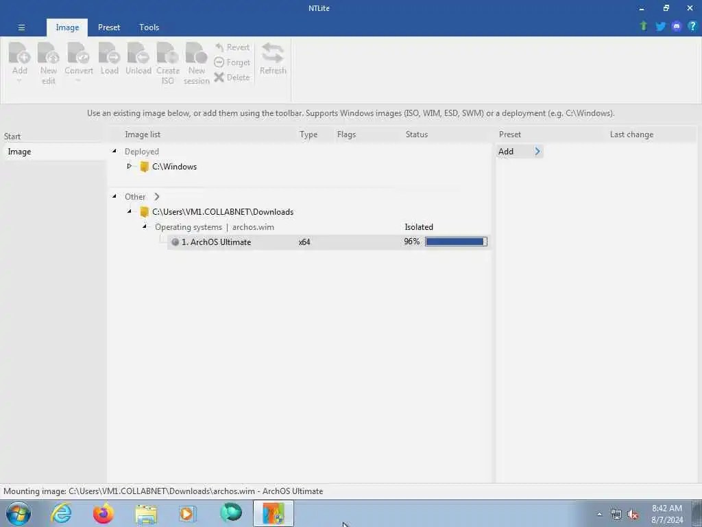The image size is (702, 527).
Task: Select the C:\Windows deployed entry
Action: [x=174, y=167]
